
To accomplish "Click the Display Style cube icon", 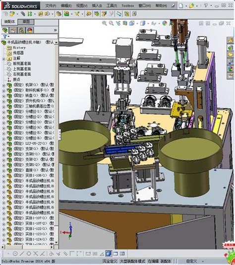I will click(x=143, y=23).
